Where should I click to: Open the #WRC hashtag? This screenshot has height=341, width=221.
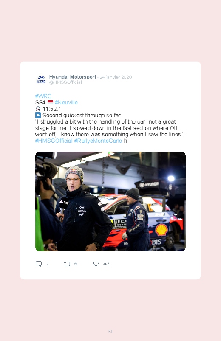pos(43,96)
